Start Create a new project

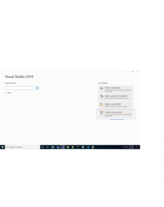coord(116,114)
